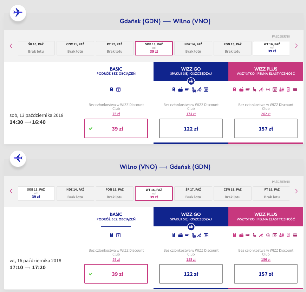This screenshot has height=292, width=306.
Task: Click the thumbs-up recommended badge on outbound WIZZ GO
Action: (x=191, y=81)
